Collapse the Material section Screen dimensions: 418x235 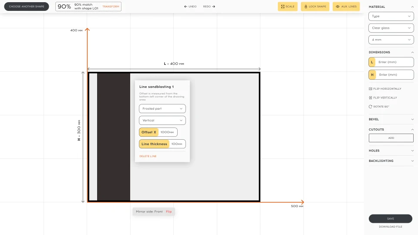pyautogui.click(x=412, y=7)
